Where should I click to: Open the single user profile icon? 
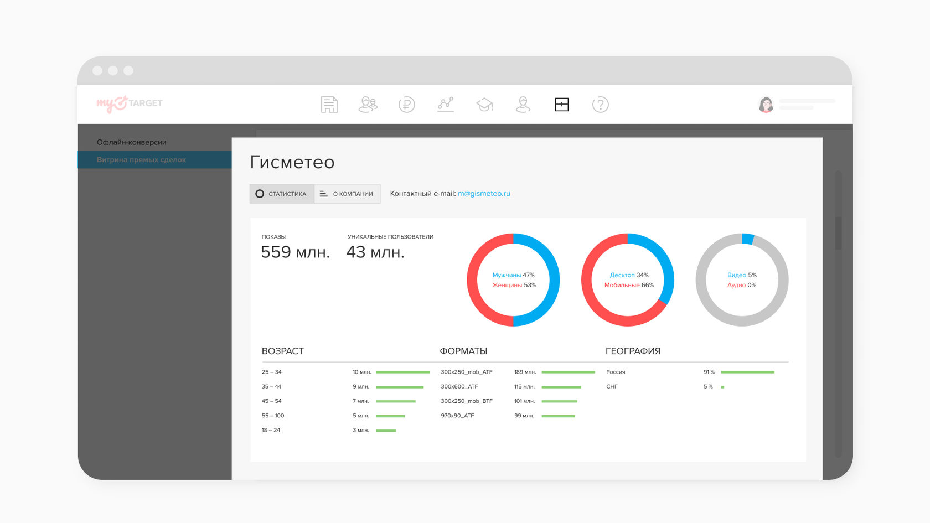[x=523, y=105]
